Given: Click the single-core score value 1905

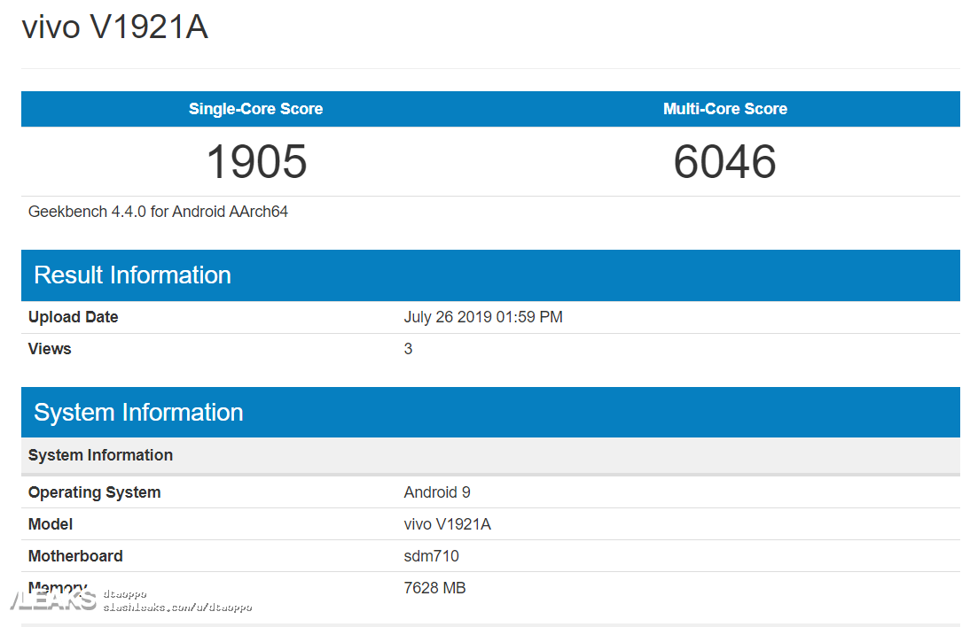Looking at the screenshot, I should tap(256, 162).
